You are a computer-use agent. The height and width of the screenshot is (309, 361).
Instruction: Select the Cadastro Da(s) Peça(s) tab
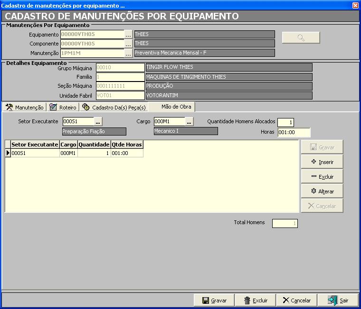[x=114, y=108]
